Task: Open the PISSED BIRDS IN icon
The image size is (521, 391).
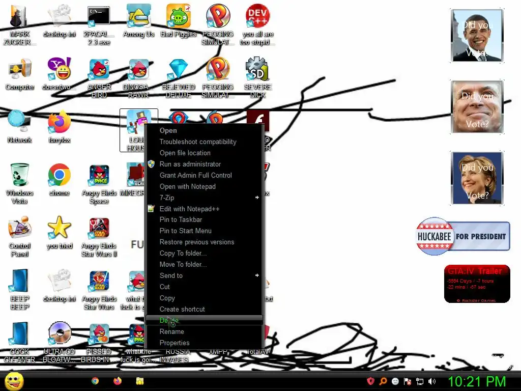Action: coord(99,343)
